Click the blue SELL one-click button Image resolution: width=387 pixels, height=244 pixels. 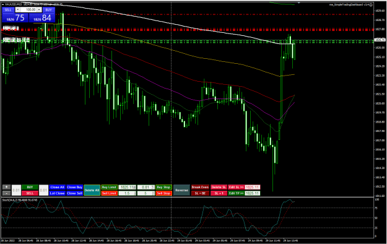[x=8, y=10]
